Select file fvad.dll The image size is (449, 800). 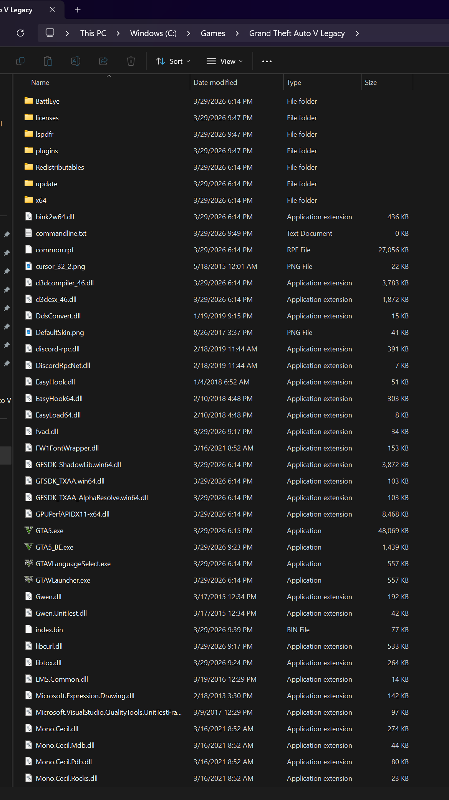[47, 431]
